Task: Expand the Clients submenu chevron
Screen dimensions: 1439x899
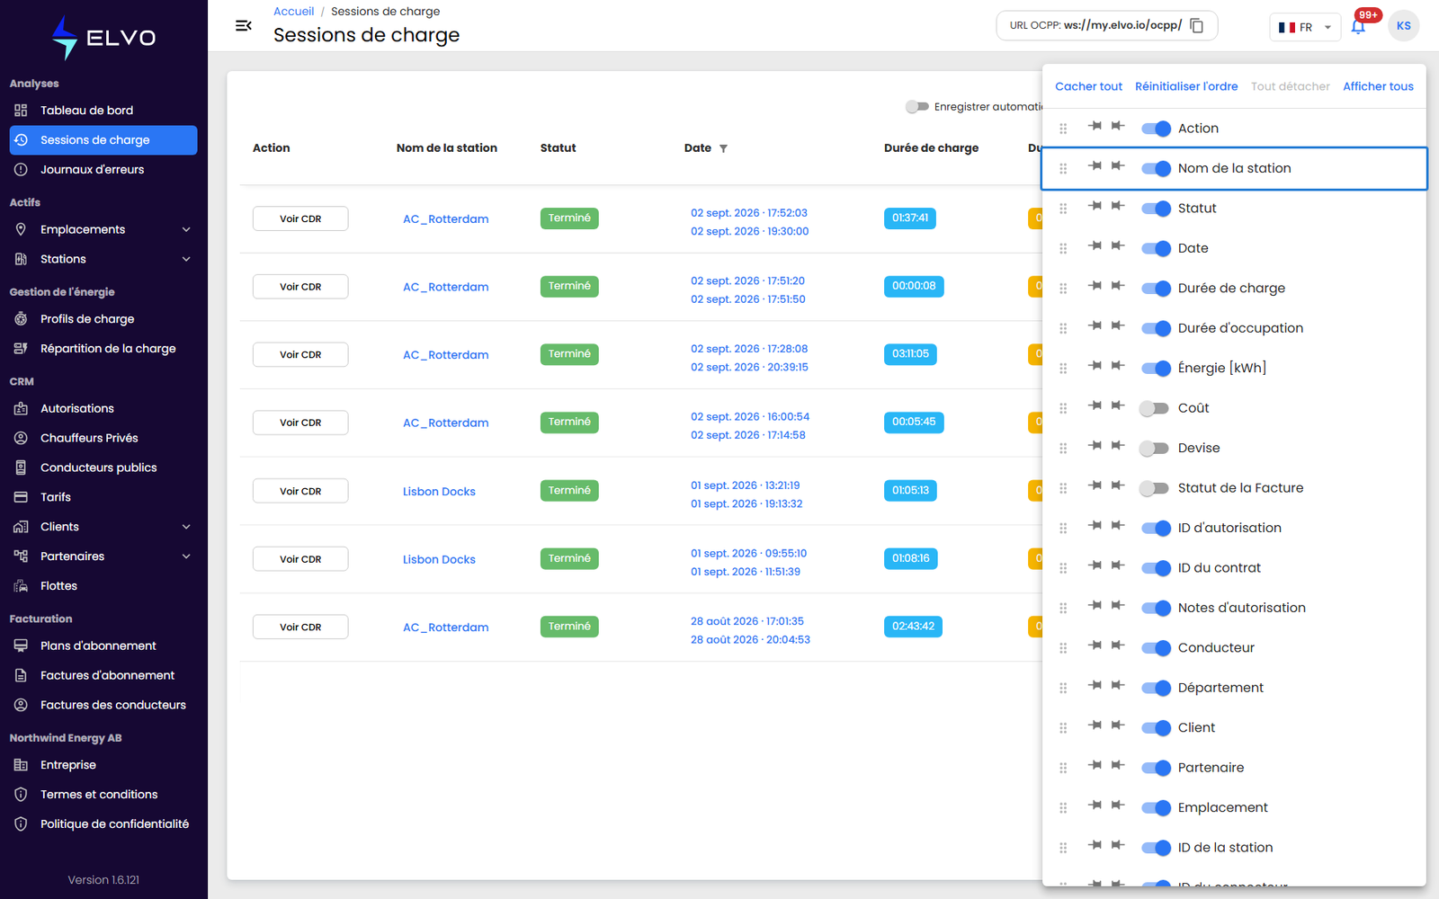Action: click(186, 527)
